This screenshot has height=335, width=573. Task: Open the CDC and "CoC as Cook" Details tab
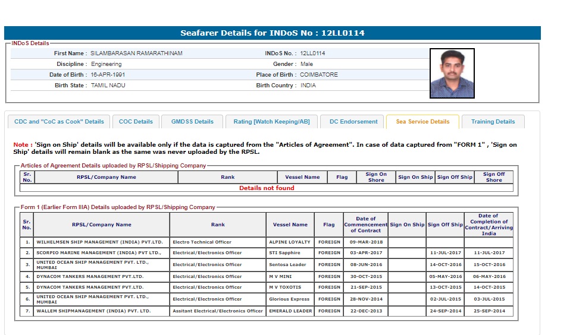pyautogui.click(x=59, y=122)
